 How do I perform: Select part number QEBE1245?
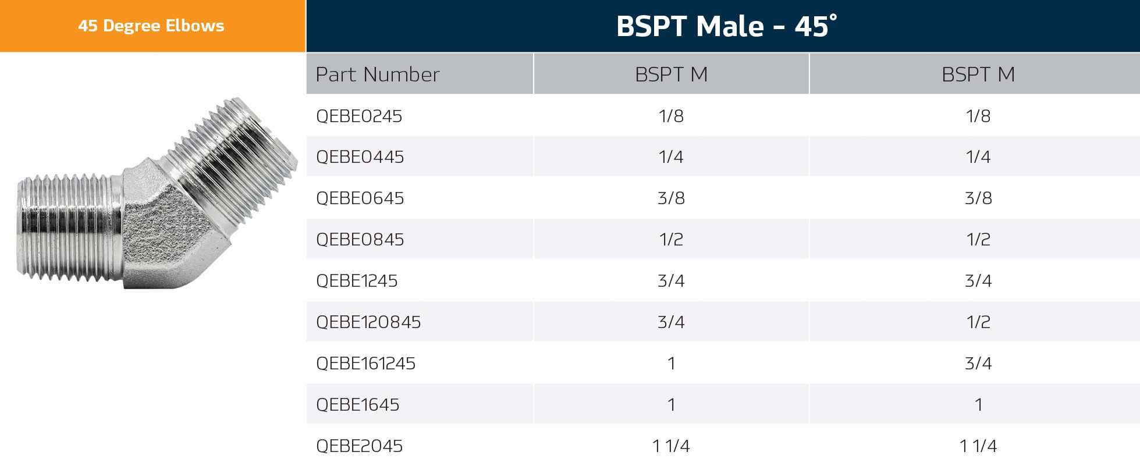[x=357, y=281]
